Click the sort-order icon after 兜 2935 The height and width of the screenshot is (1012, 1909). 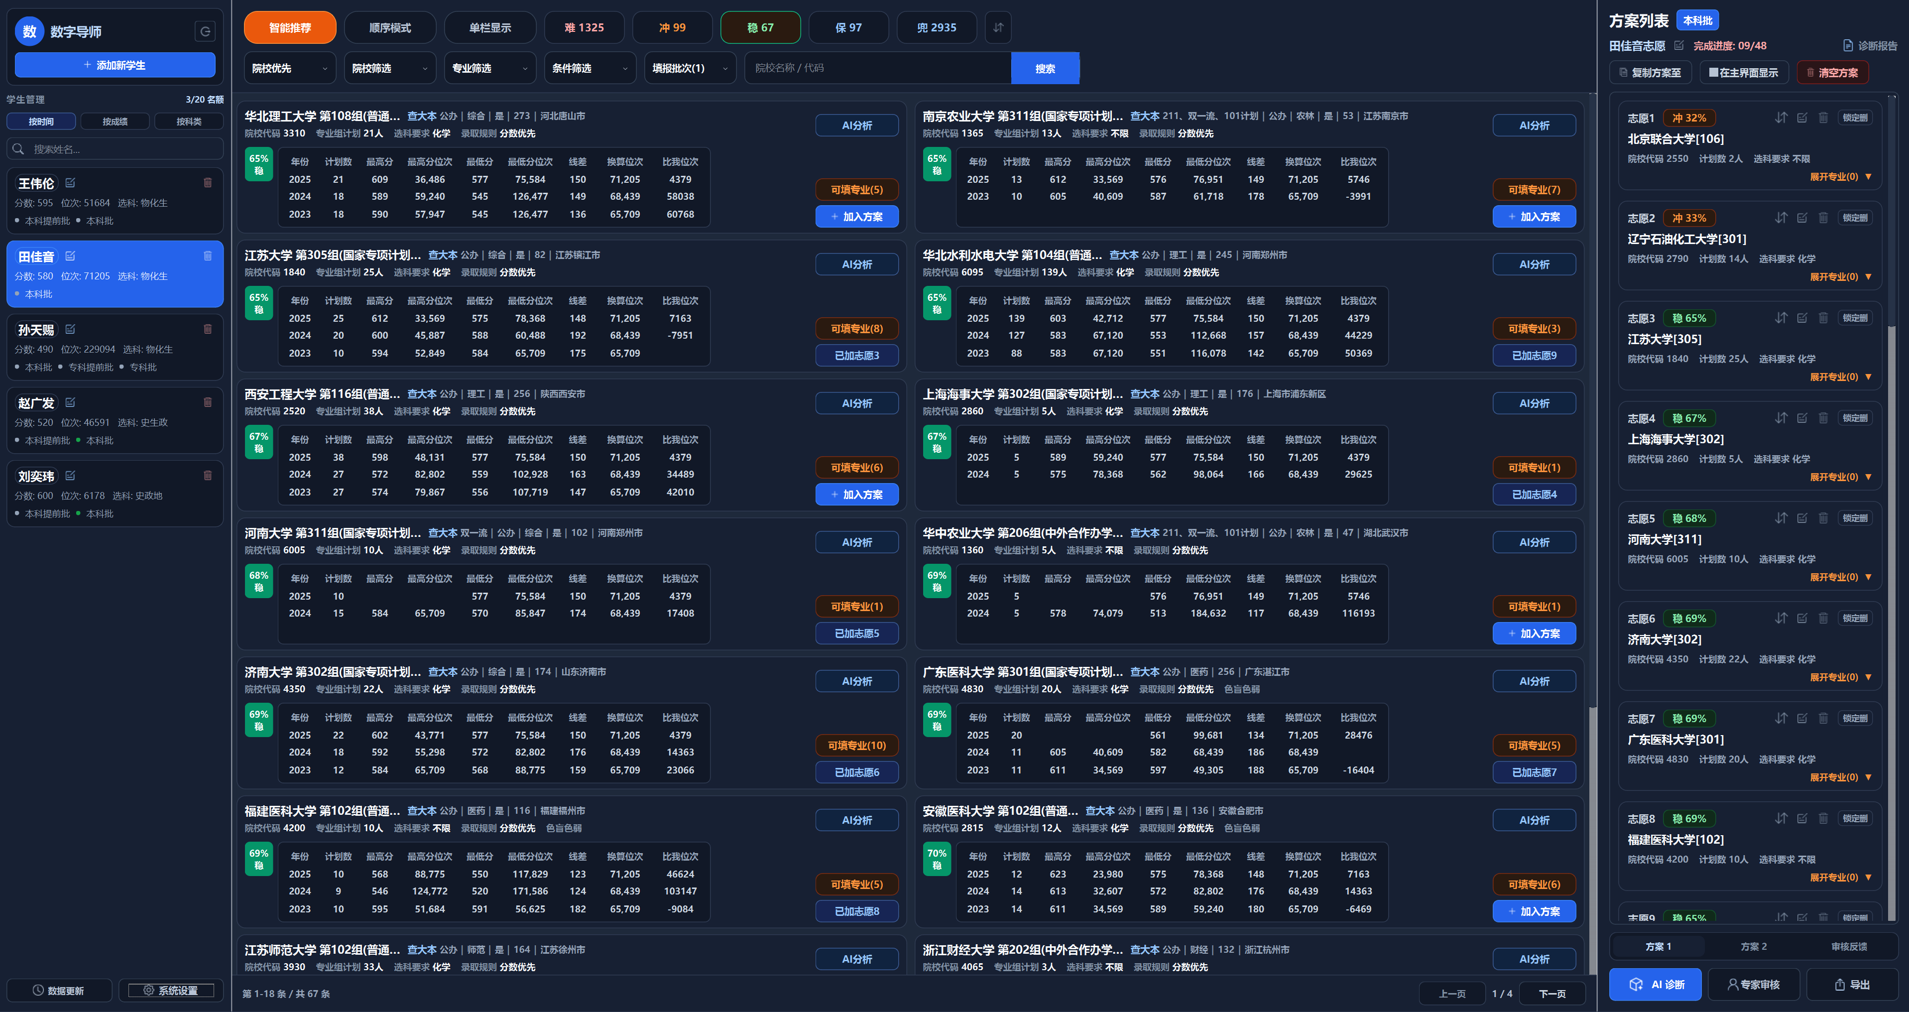[x=998, y=27]
